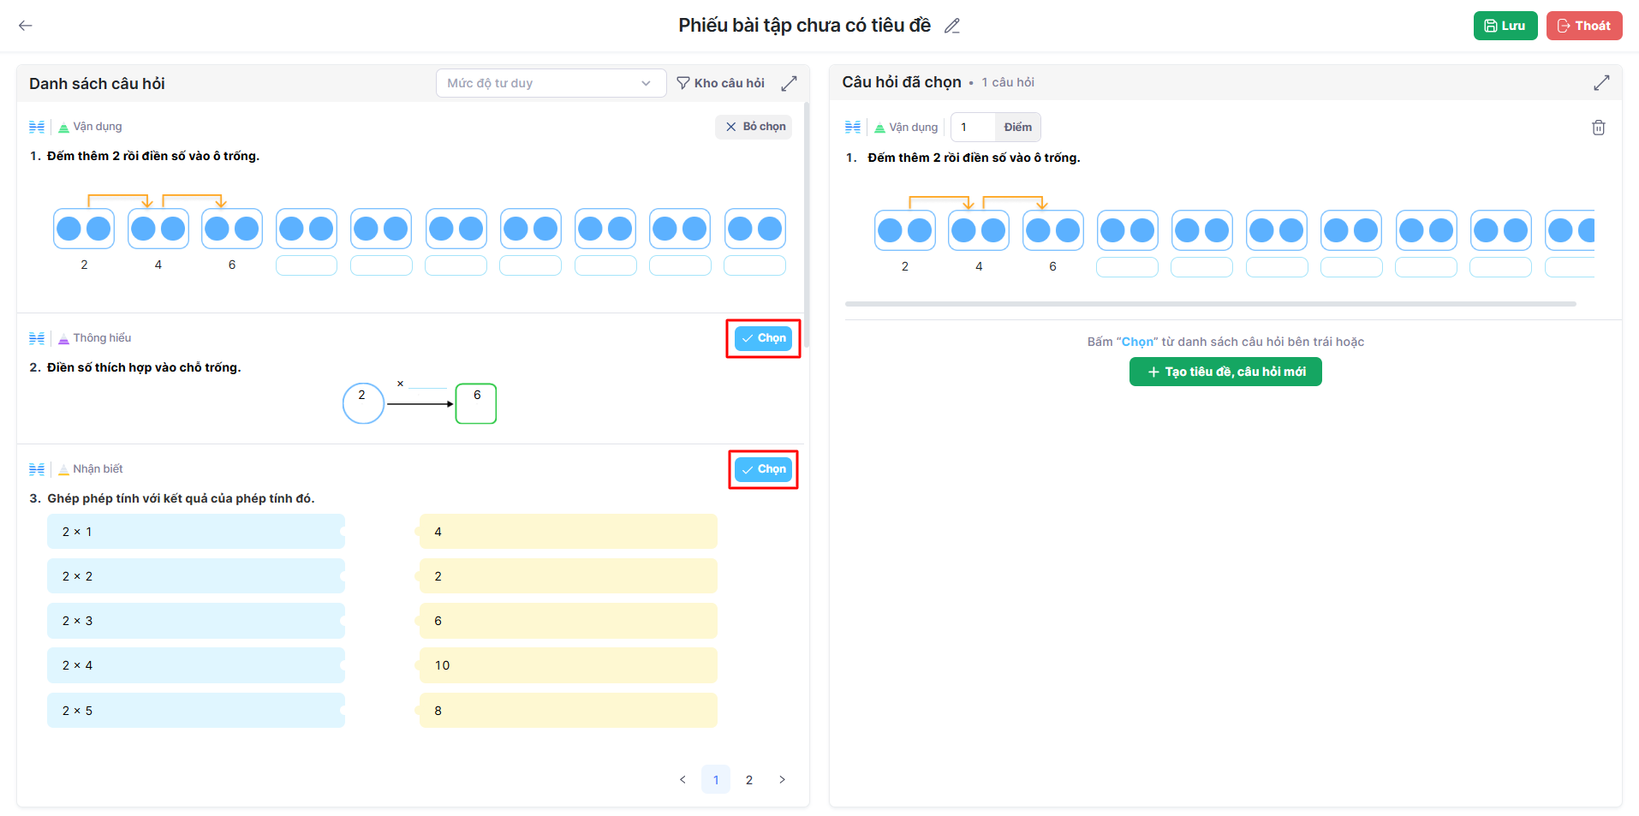Click Tạo tiêu đề, câu hỏi mới button

point(1225,372)
